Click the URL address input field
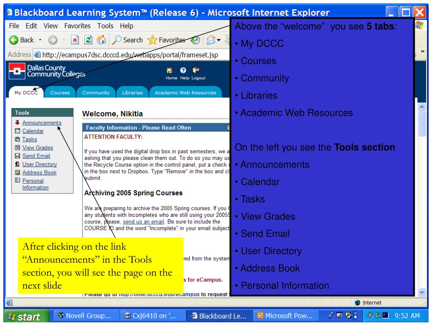This screenshot has height=324, width=432. (132, 54)
